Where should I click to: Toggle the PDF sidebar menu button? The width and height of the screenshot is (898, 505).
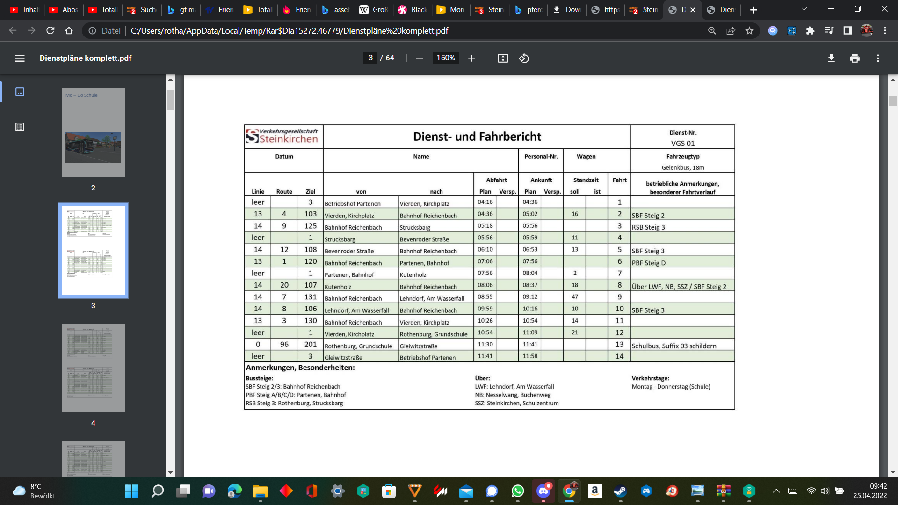tap(20, 58)
